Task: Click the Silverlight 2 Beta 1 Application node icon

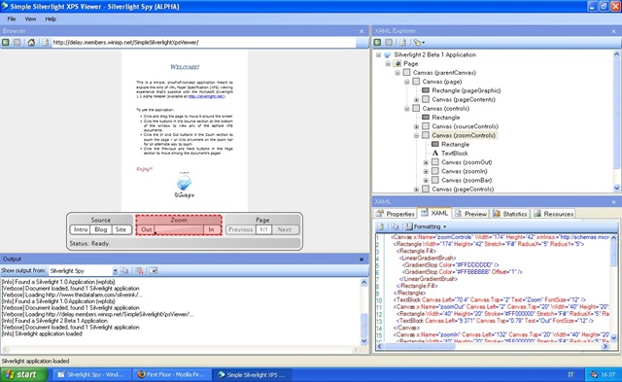Action: point(388,54)
